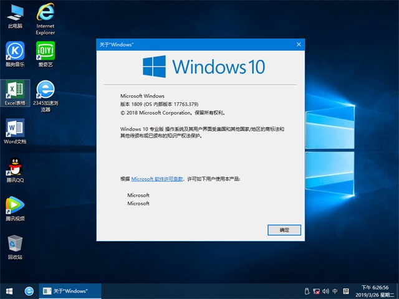Open the Windows Start menu
Screen dimensions: 399x299
pyautogui.click(x=9, y=291)
